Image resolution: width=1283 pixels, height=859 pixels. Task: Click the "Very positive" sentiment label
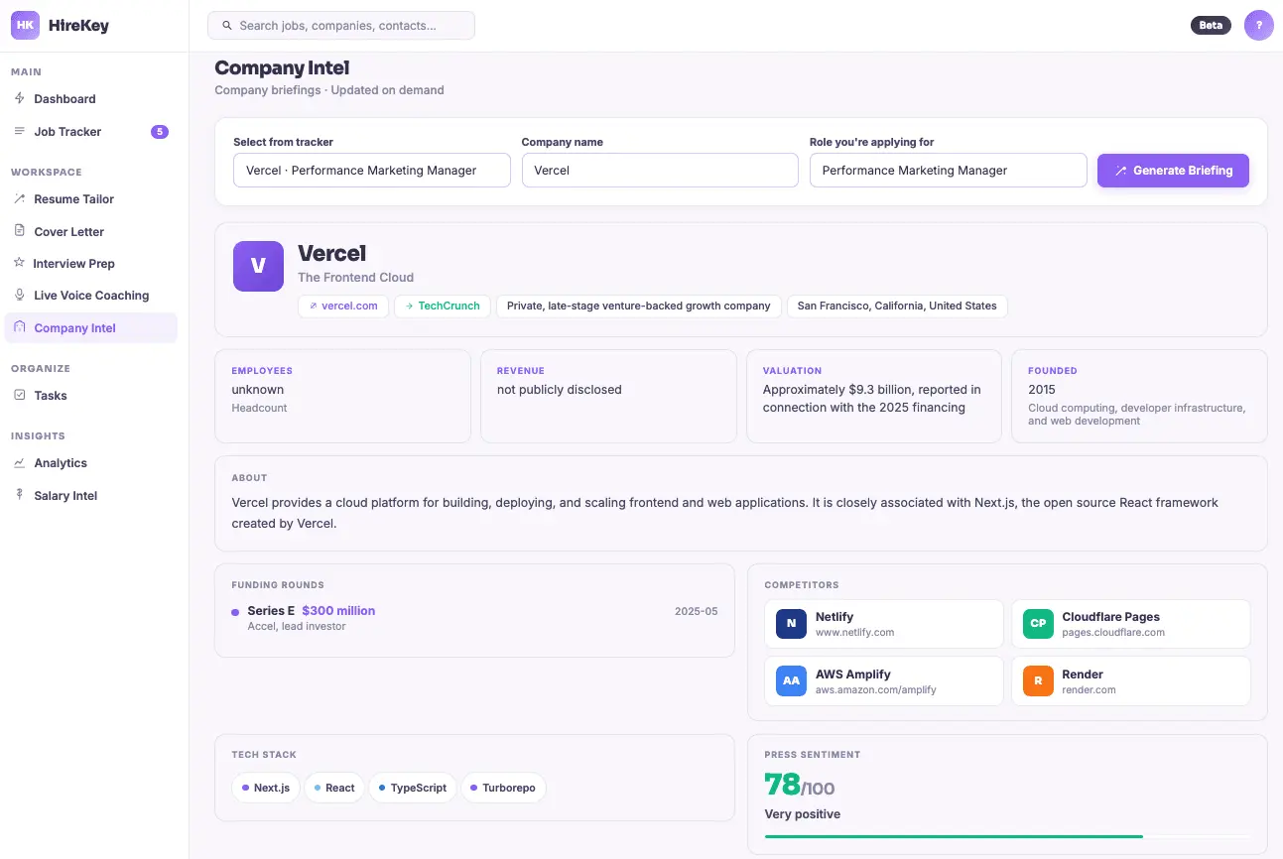point(802,813)
